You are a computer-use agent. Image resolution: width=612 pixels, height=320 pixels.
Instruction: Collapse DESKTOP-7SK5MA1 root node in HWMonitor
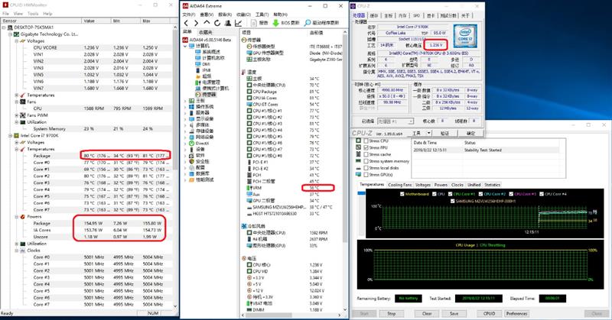click(4, 27)
